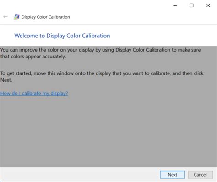Close the window with the X icon
Viewport: 217px width, 182px height.
click(208, 5)
